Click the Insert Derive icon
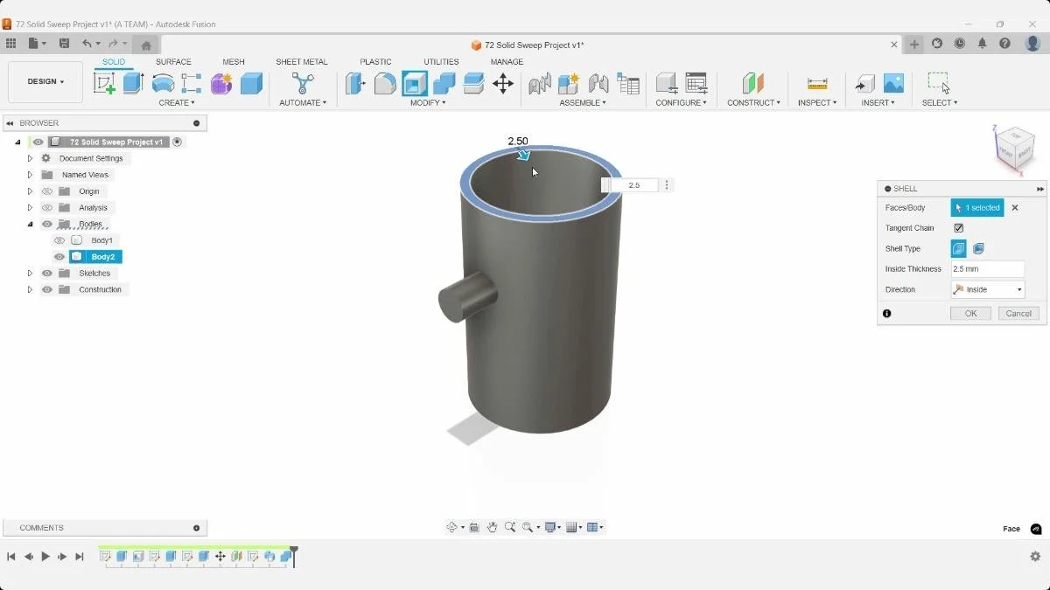This screenshot has height=590, width=1050. click(864, 83)
